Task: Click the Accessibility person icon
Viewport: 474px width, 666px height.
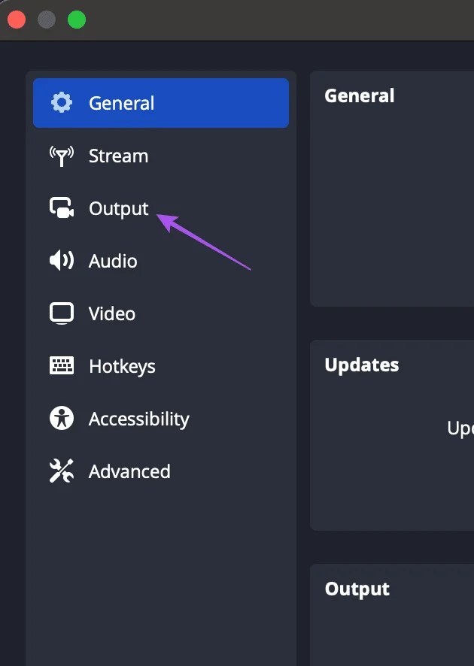Action: (62, 418)
